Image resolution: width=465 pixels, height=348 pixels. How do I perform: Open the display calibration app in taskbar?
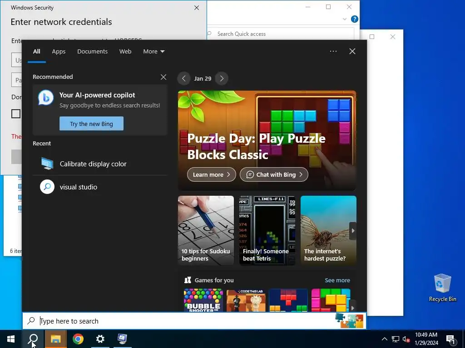(x=122, y=339)
